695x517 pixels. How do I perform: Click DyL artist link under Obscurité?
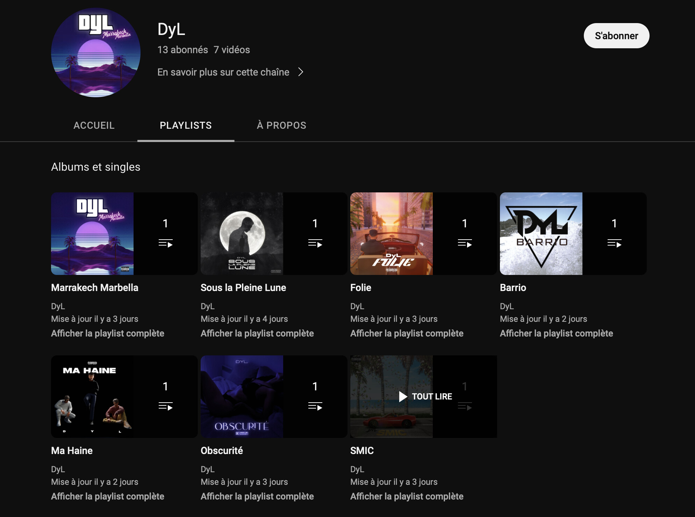208,469
